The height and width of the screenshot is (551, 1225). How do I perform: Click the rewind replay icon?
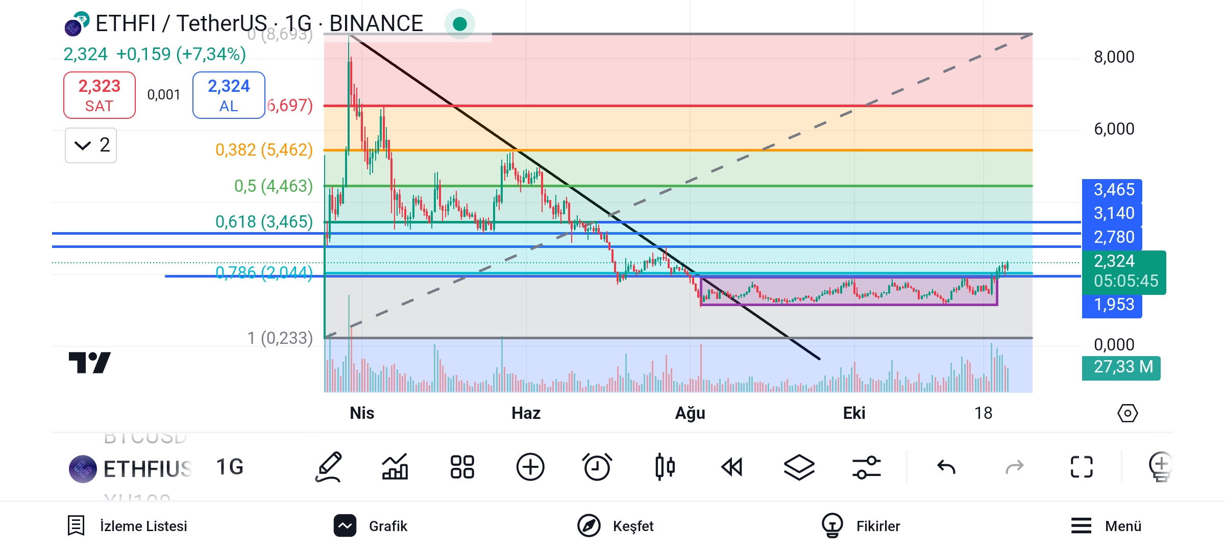coord(731,467)
